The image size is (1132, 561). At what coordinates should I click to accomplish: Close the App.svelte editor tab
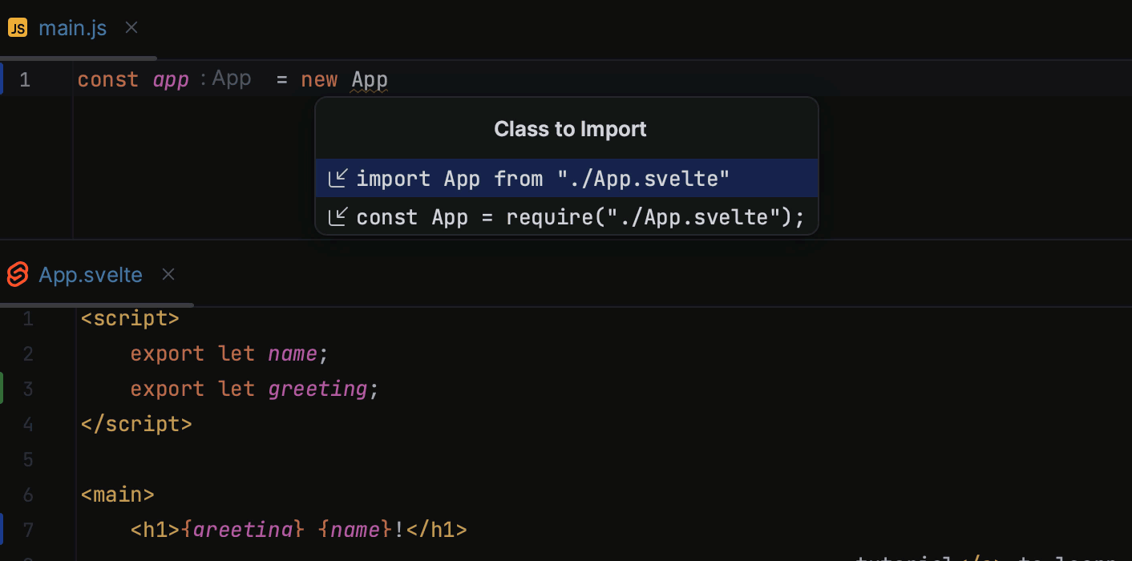tap(168, 274)
